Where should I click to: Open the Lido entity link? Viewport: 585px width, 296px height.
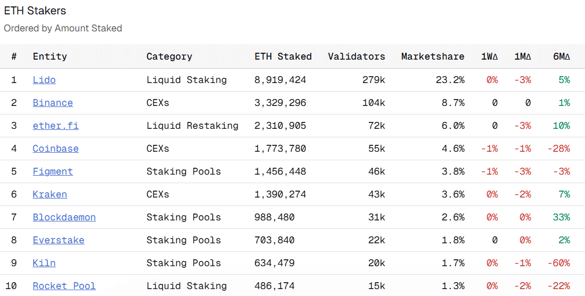point(44,80)
